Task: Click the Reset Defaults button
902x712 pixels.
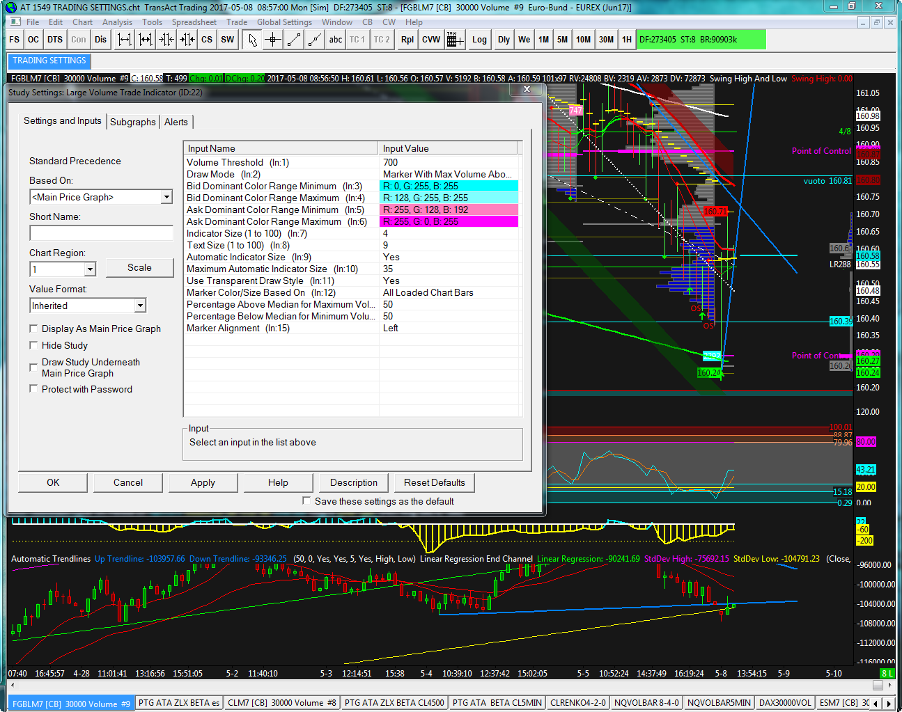Action: [434, 482]
